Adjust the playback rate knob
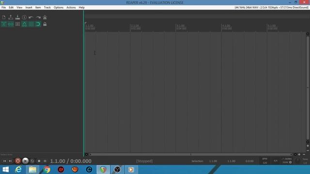 tap(297, 161)
